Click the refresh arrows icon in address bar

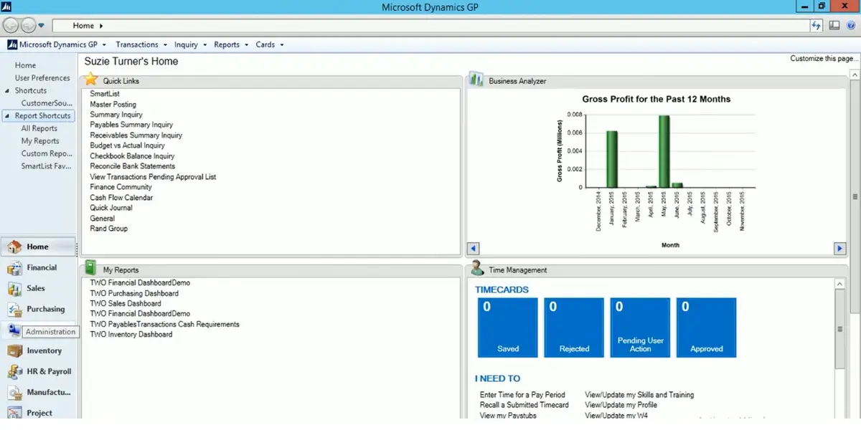click(x=816, y=25)
